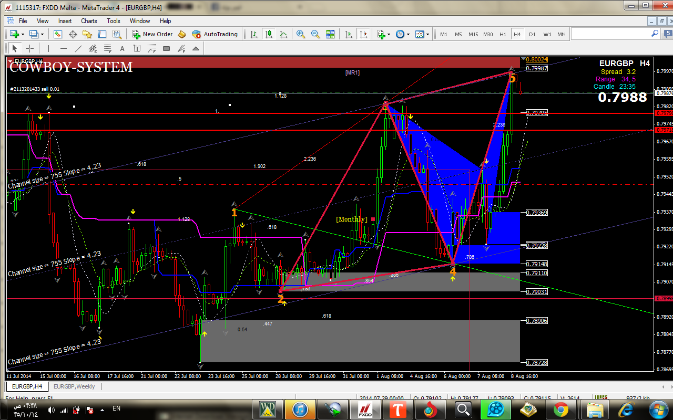Viewport: 673px width, 420px height.
Task: Select the Cursor arrow tool
Action: click(14, 48)
